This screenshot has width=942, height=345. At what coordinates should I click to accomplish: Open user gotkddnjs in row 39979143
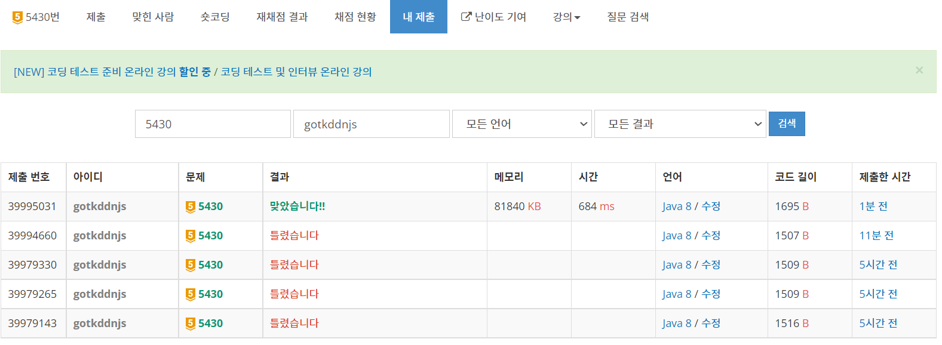(100, 324)
